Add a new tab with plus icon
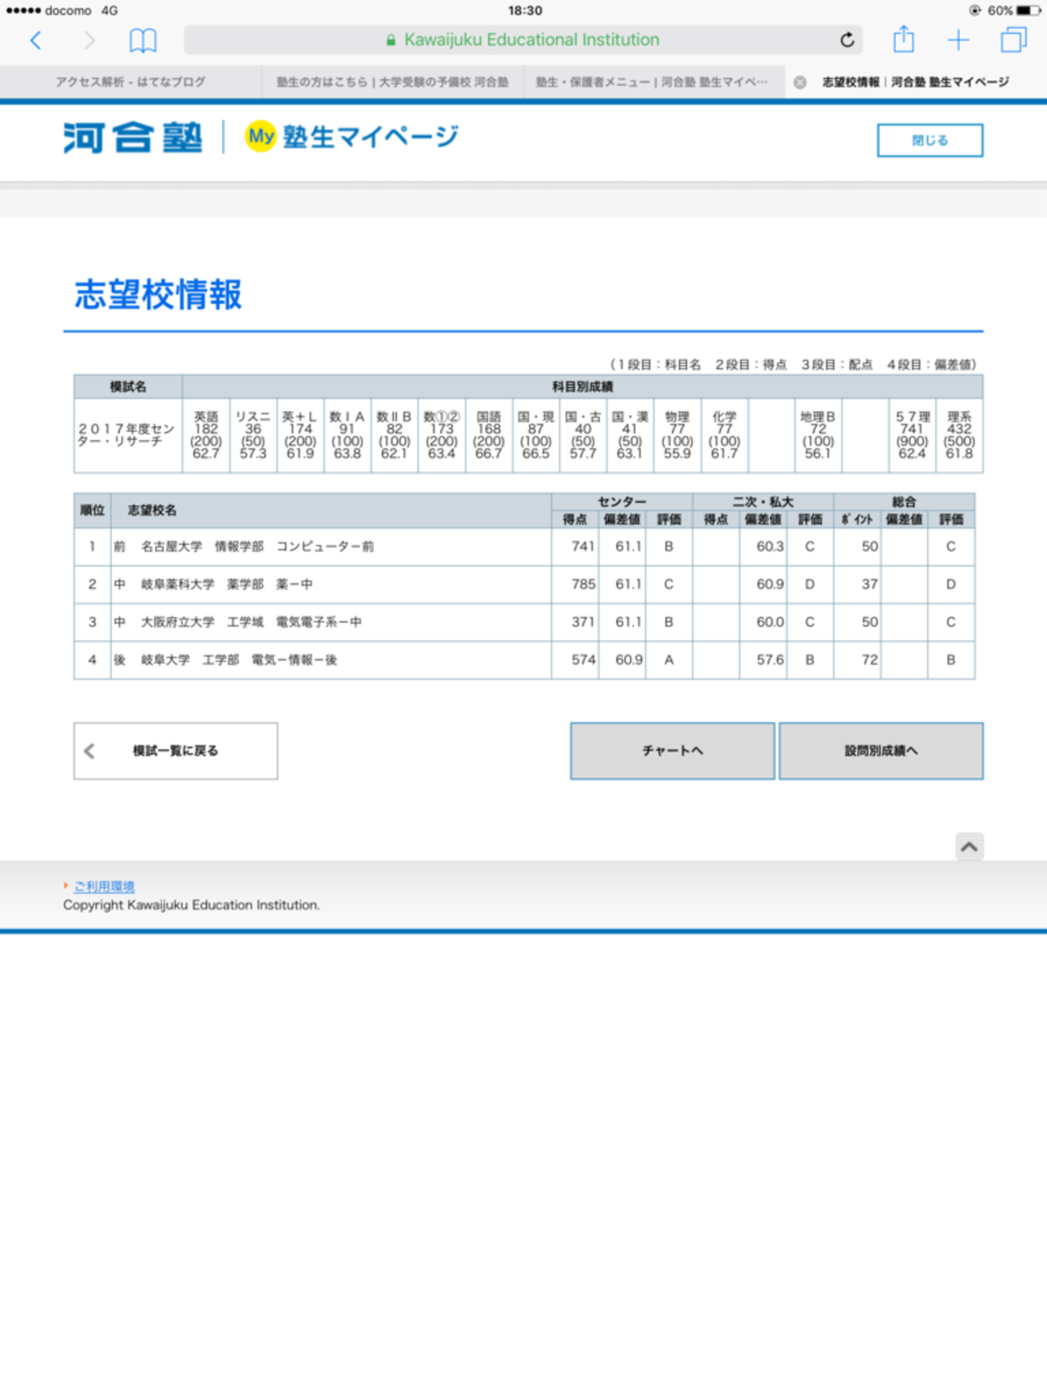This screenshot has width=1047, height=1395. point(958,40)
